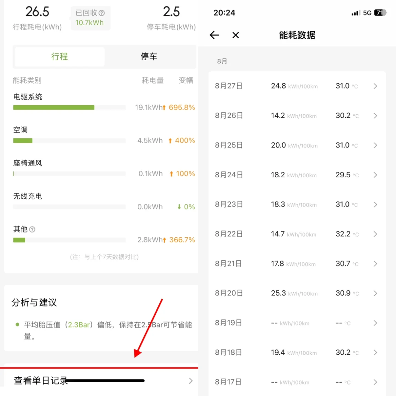Tap chevron on the 8月20日 row

point(375,293)
